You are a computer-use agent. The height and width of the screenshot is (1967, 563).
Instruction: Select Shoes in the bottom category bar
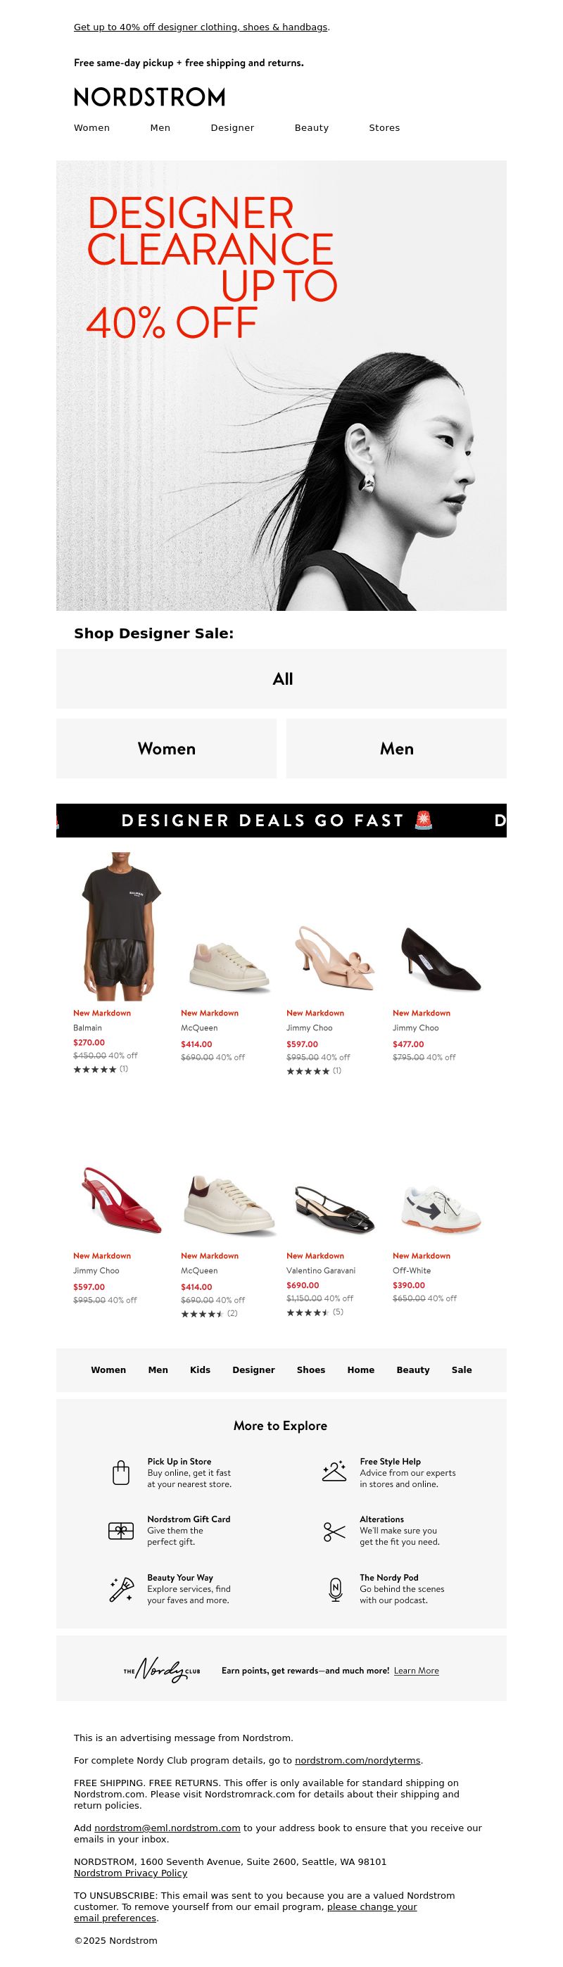(311, 1370)
